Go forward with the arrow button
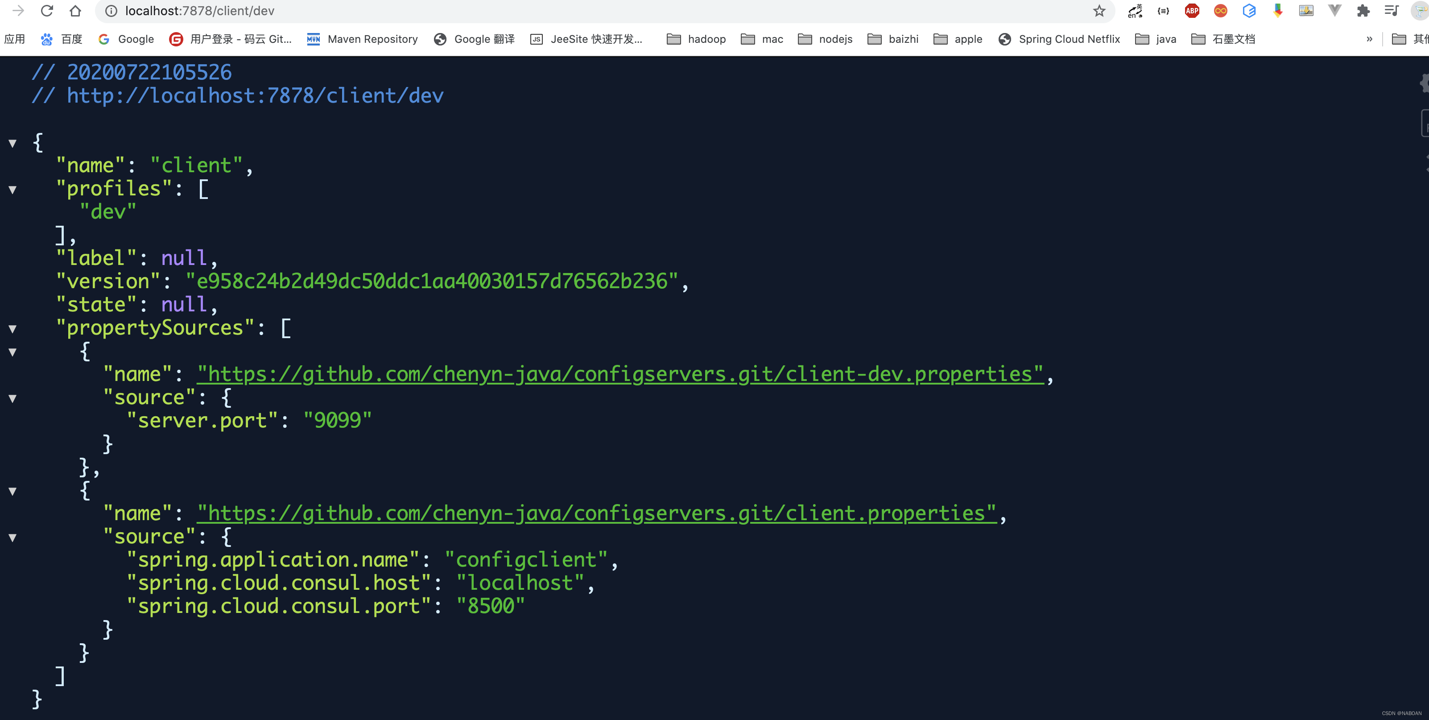Image resolution: width=1429 pixels, height=720 pixels. [x=18, y=11]
